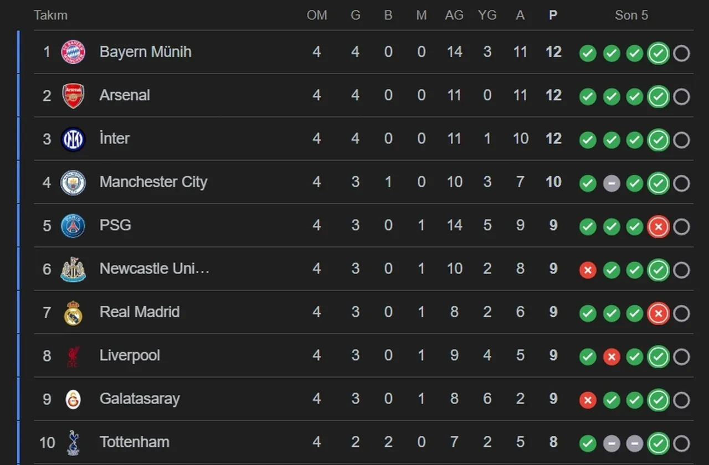709x465 pixels.
Task: Click the Real Madrid crest
Action: (x=73, y=313)
